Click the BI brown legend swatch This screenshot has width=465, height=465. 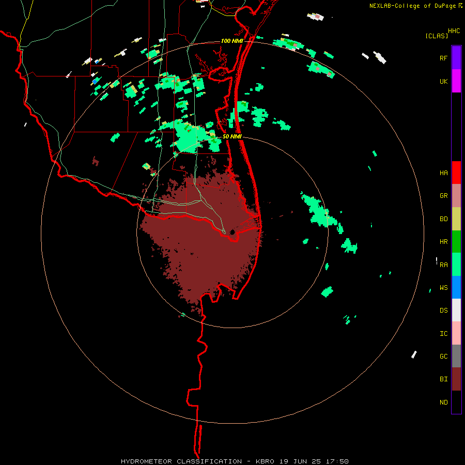(456, 379)
